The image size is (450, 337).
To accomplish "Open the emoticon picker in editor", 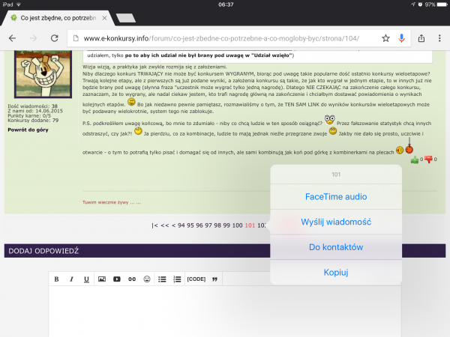I will 147,279.
